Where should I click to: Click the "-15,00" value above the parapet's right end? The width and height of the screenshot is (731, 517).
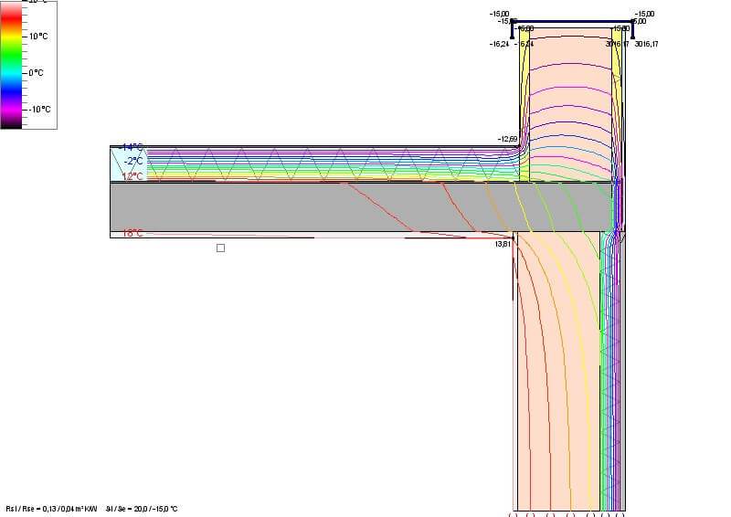click(x=645, y=14)
